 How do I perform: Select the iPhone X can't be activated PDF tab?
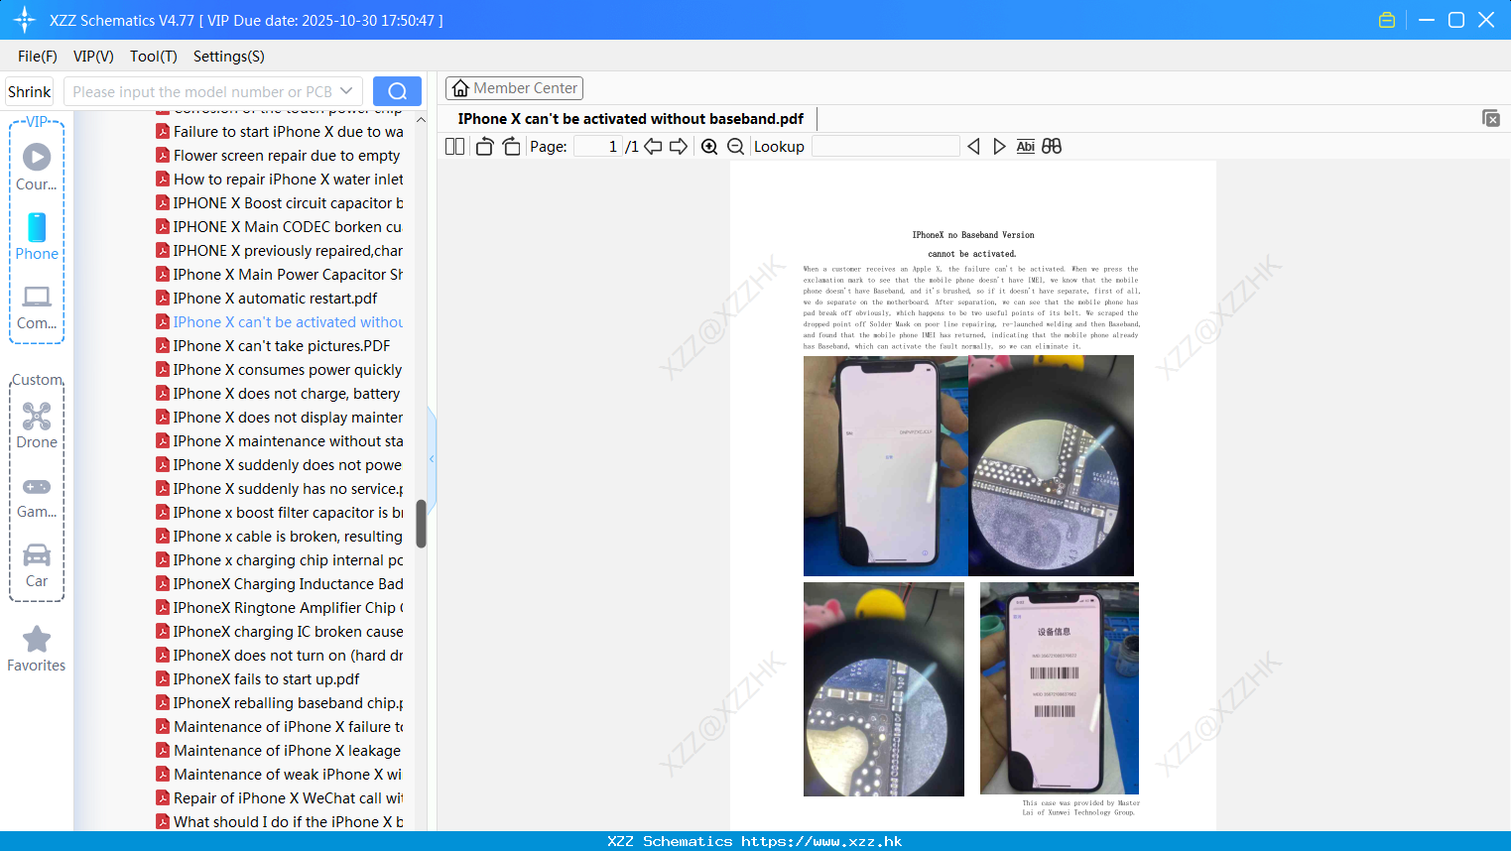click(631, 119)
